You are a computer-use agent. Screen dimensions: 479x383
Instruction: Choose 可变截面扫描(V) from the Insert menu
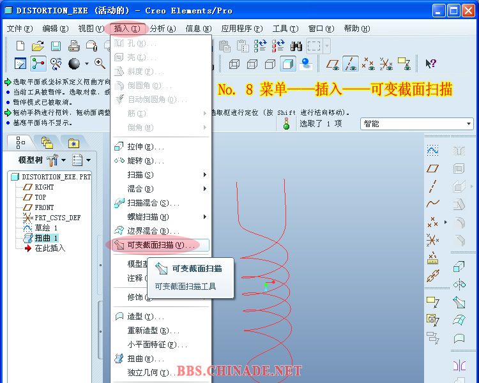coord(161,245)
